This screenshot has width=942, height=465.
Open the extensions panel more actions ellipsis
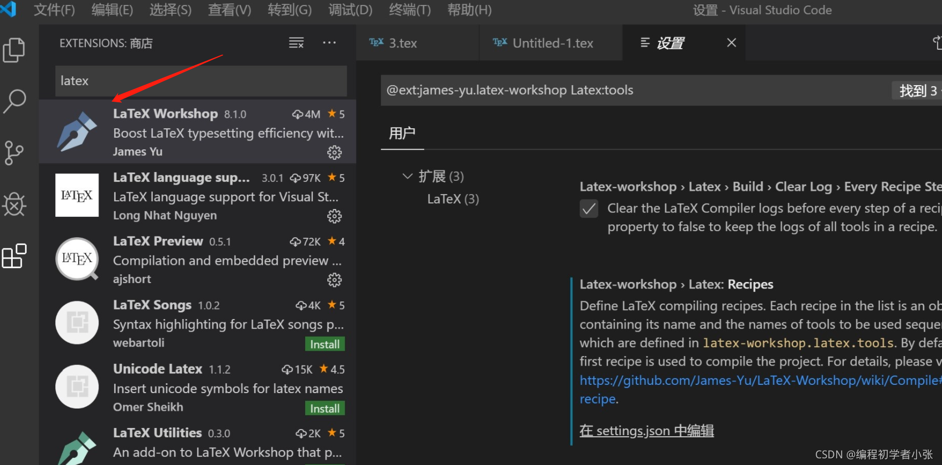pyautogui.click(x=330, y=43)
